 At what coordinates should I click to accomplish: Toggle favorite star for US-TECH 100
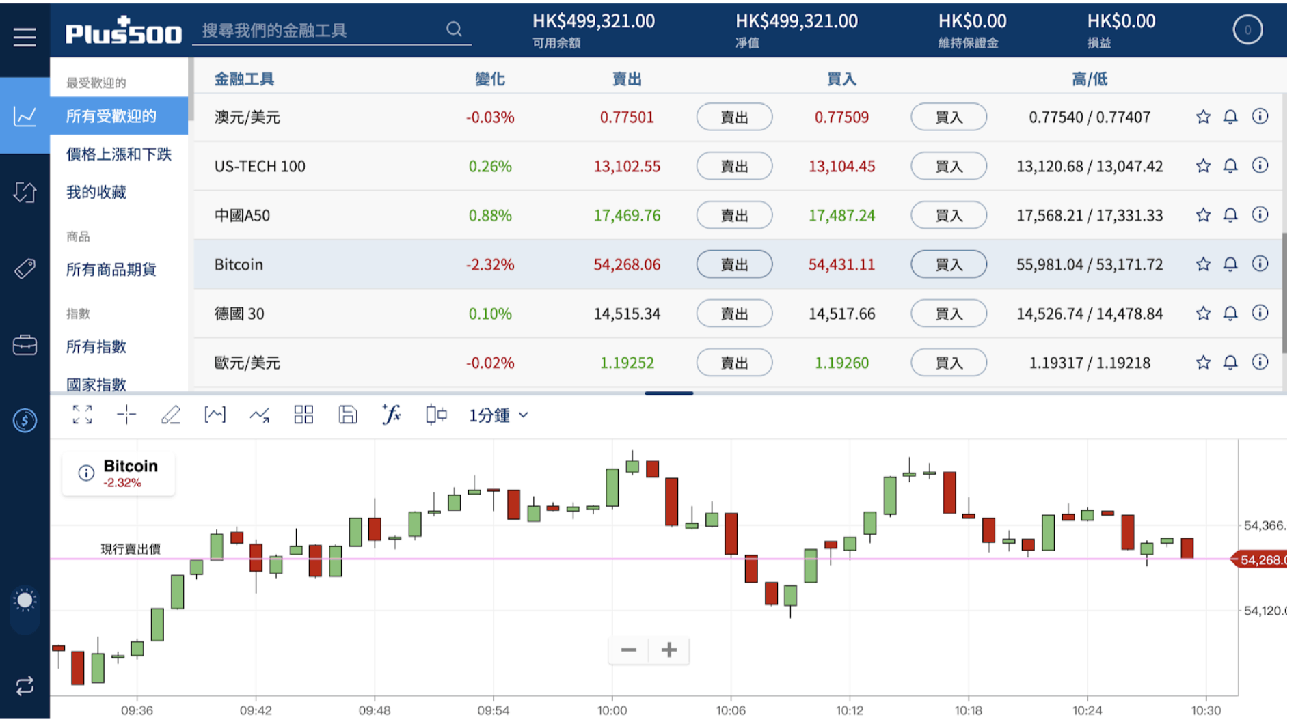point(1203,166)
